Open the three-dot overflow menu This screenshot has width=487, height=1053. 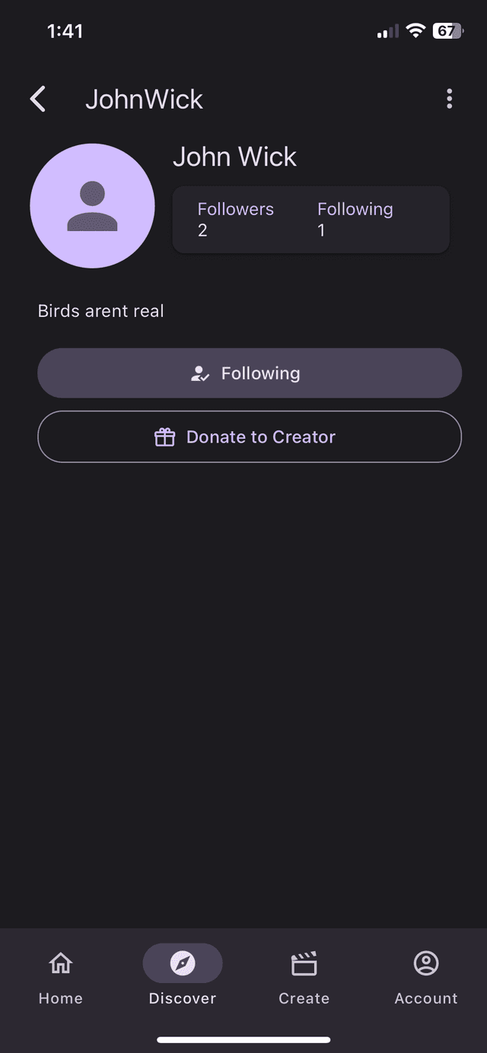[449, 99]
